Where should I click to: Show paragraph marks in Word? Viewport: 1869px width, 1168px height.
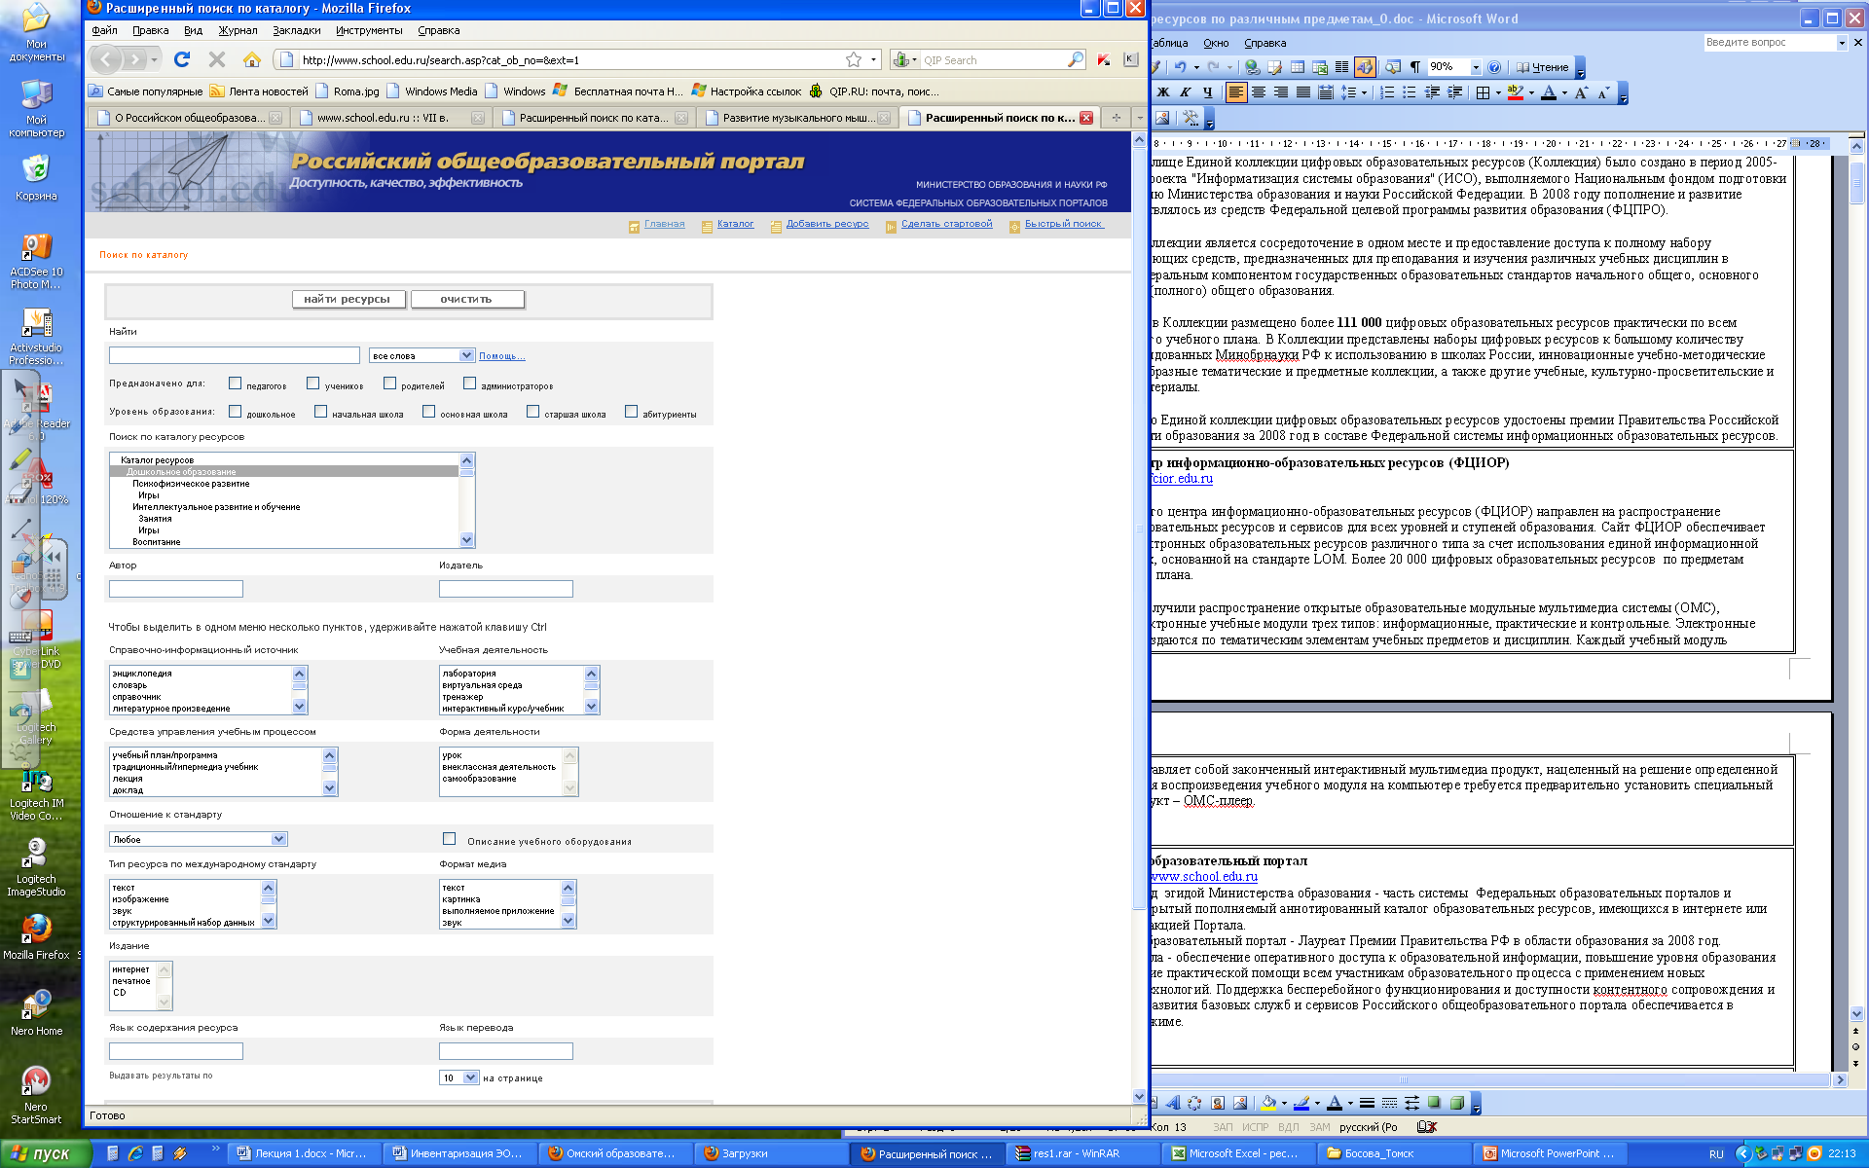(1414, 67)
